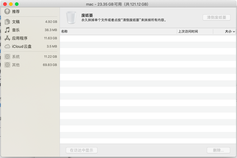Sort by 名称 column header
237x158 pixels.
pyautogui.click(x=64, y=31)
